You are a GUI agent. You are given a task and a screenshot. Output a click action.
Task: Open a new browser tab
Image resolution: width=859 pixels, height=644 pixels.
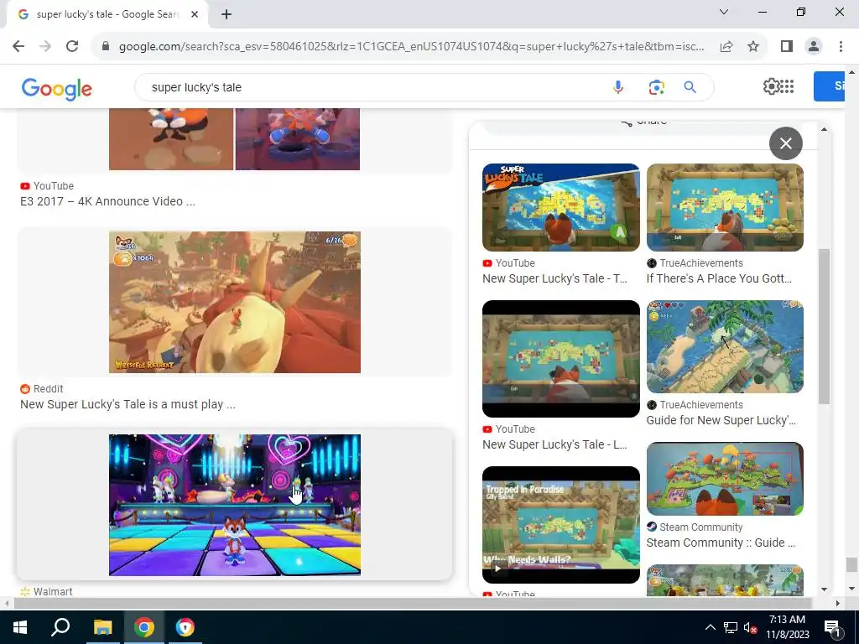point(226,14)
